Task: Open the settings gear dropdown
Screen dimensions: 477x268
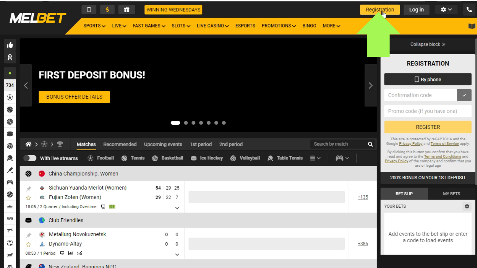Action: (x=446, y=10)
